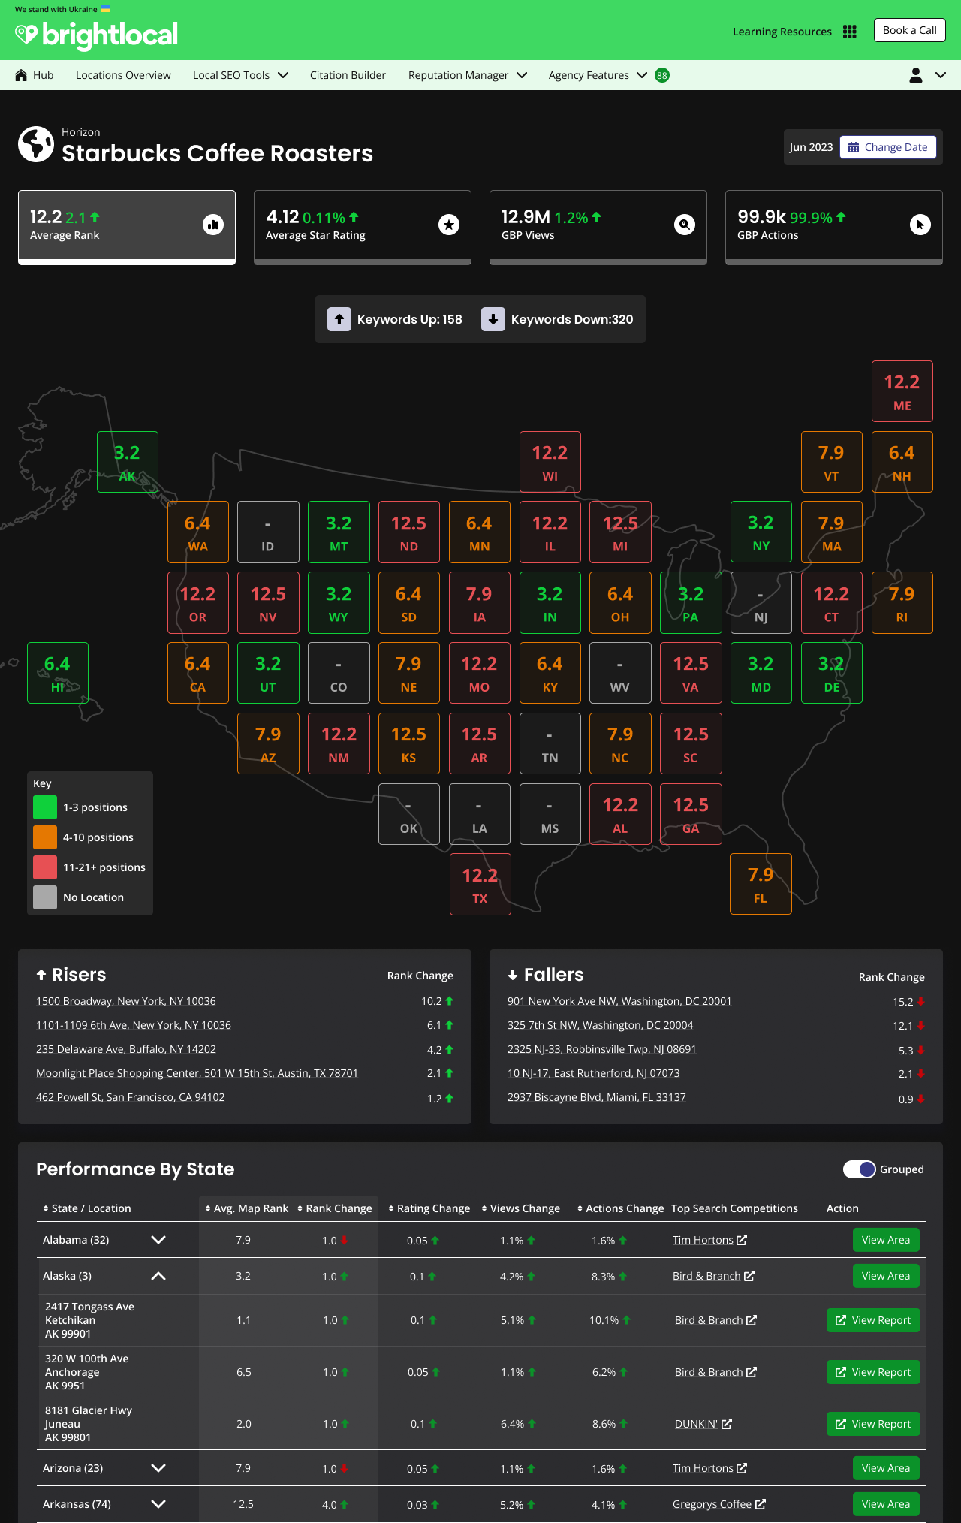Select the Average Rank metric card
The image size is (961, 1523).
[x=127, y=227]
